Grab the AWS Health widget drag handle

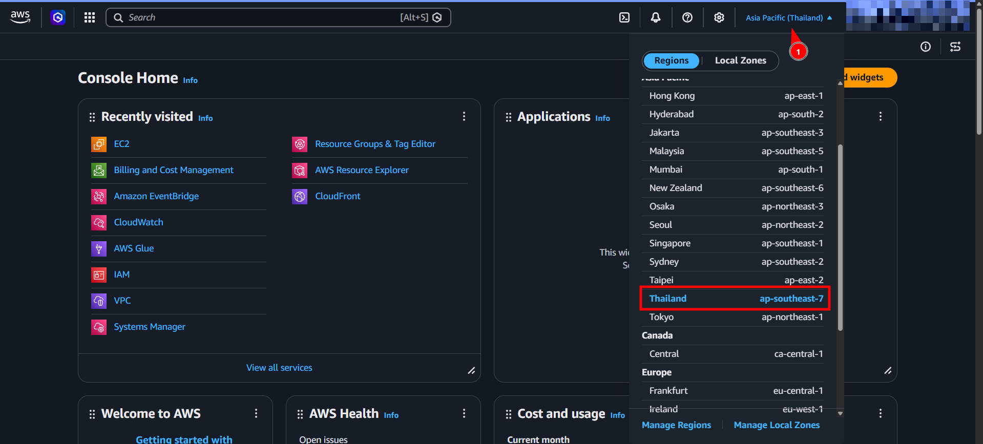[300, 414]
